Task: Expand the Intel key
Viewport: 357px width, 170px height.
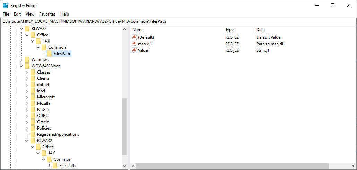Action: coord(27,91)
